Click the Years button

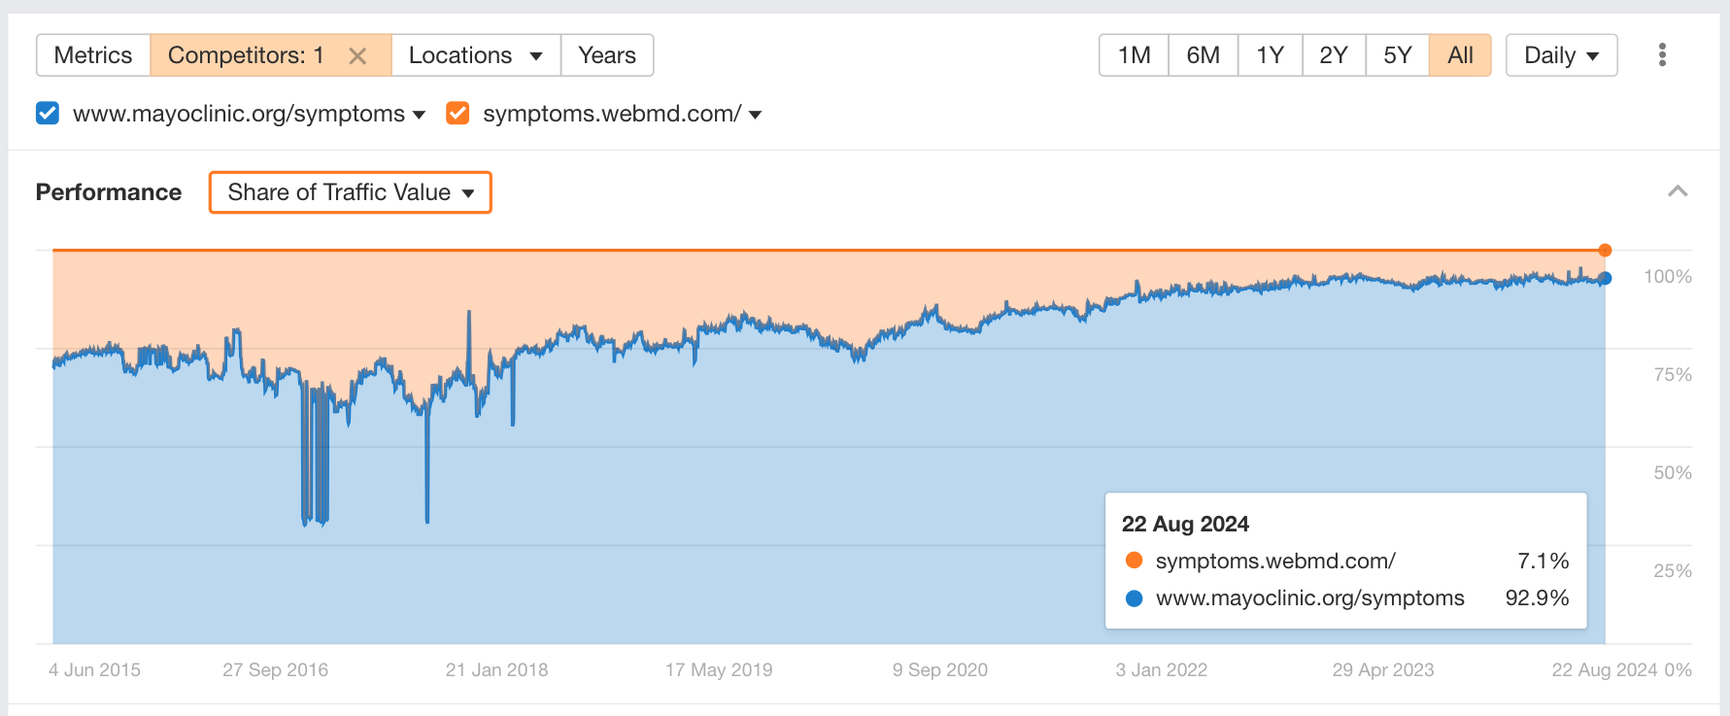point(607,55)
